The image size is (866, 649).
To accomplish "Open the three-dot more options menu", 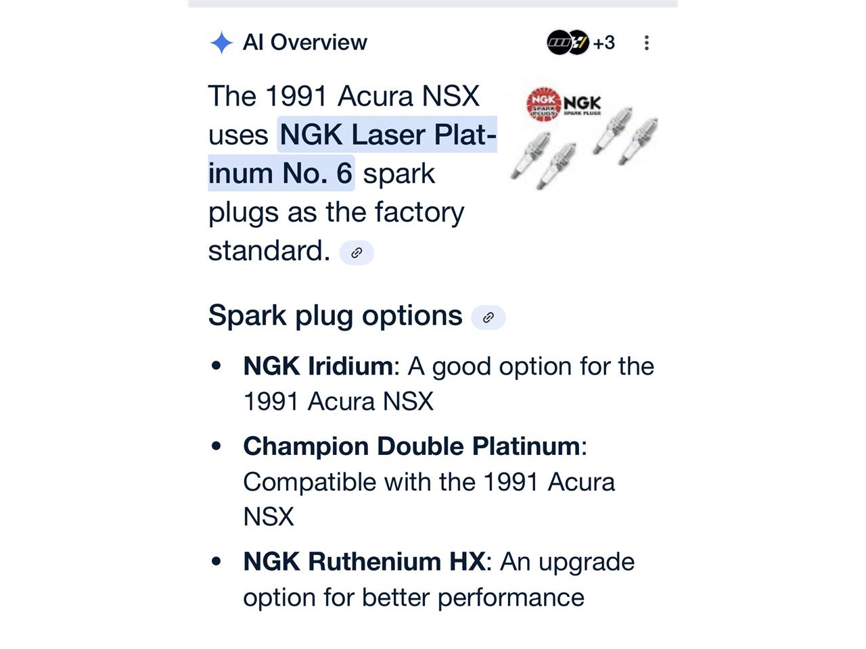I will pos(647,43).
